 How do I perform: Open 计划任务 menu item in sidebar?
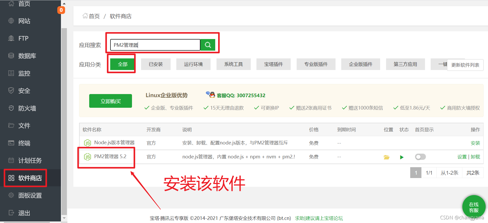[30, 160]
